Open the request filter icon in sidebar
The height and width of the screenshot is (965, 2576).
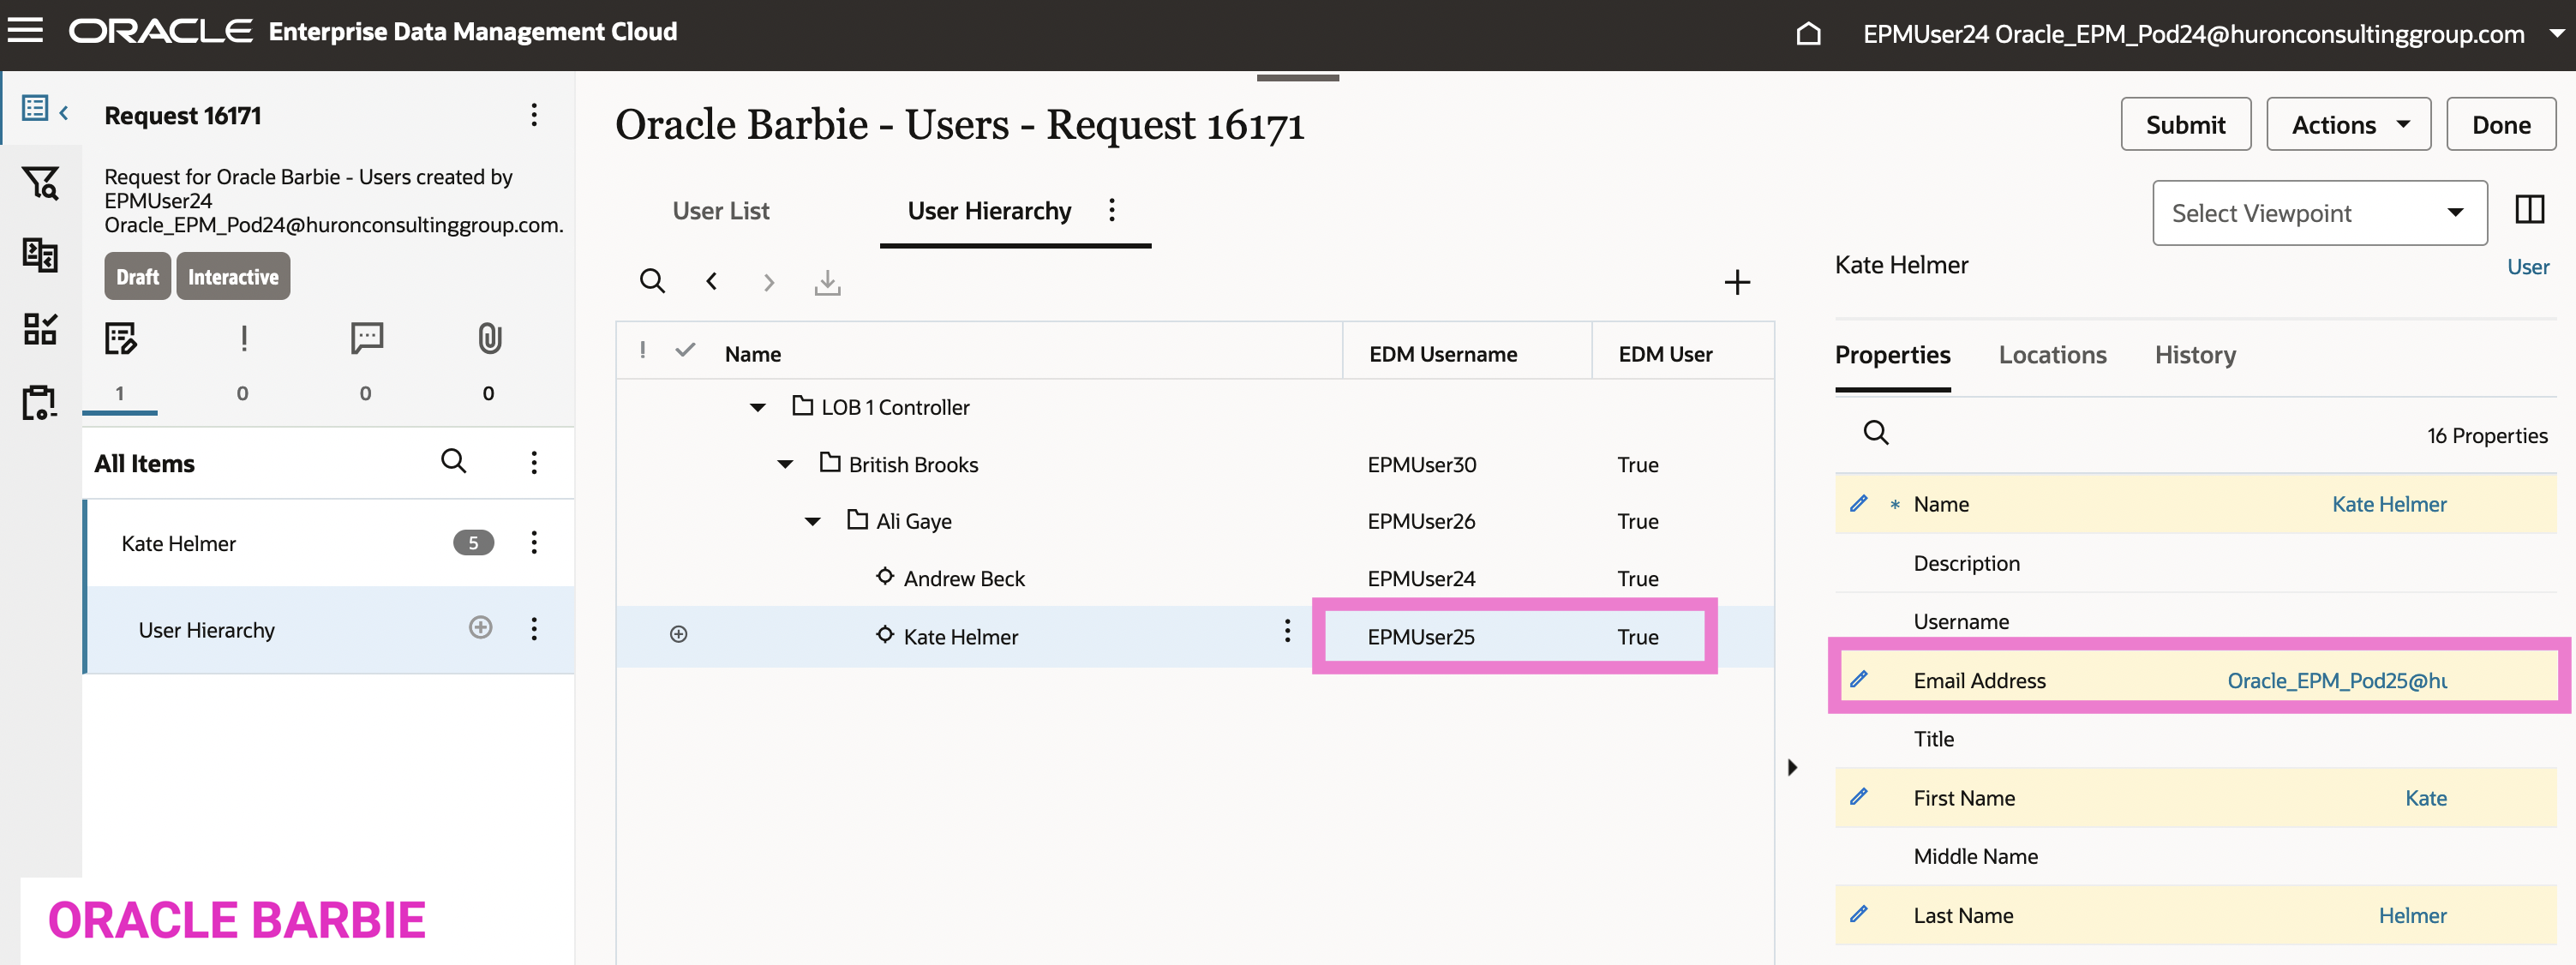click(40, 182)
